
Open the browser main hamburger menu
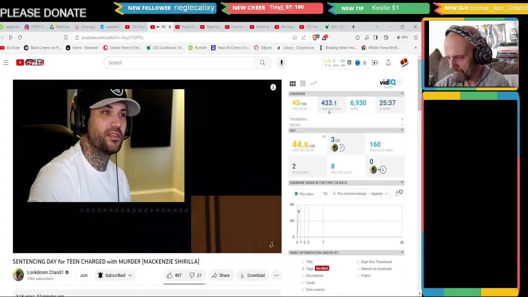tap(415, 38)
